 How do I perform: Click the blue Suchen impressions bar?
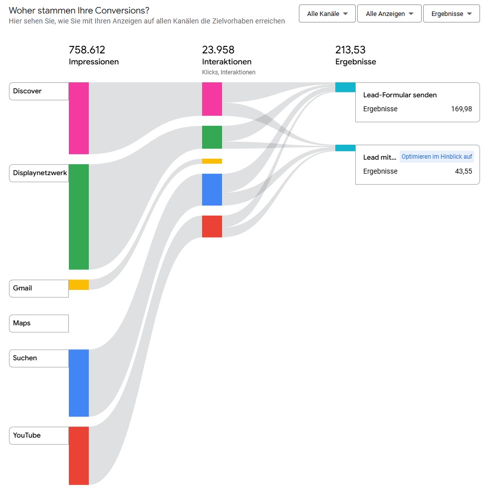79,383
